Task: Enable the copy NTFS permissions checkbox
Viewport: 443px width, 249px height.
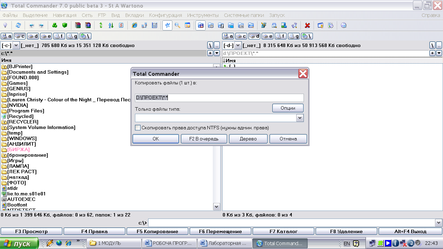Action: tap(138, 128)
